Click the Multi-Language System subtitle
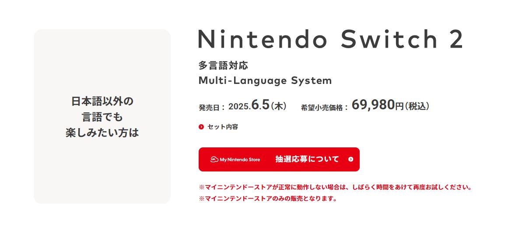The image size is (522, 234). [x=265, y=80]
